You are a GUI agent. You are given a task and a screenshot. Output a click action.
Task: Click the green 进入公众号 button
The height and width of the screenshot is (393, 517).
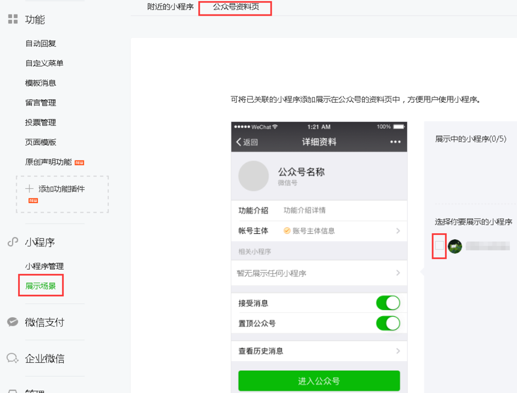coord(319,381)
